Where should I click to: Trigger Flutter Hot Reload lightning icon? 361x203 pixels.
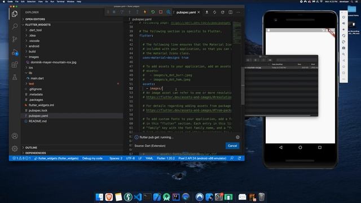(145, 12)
